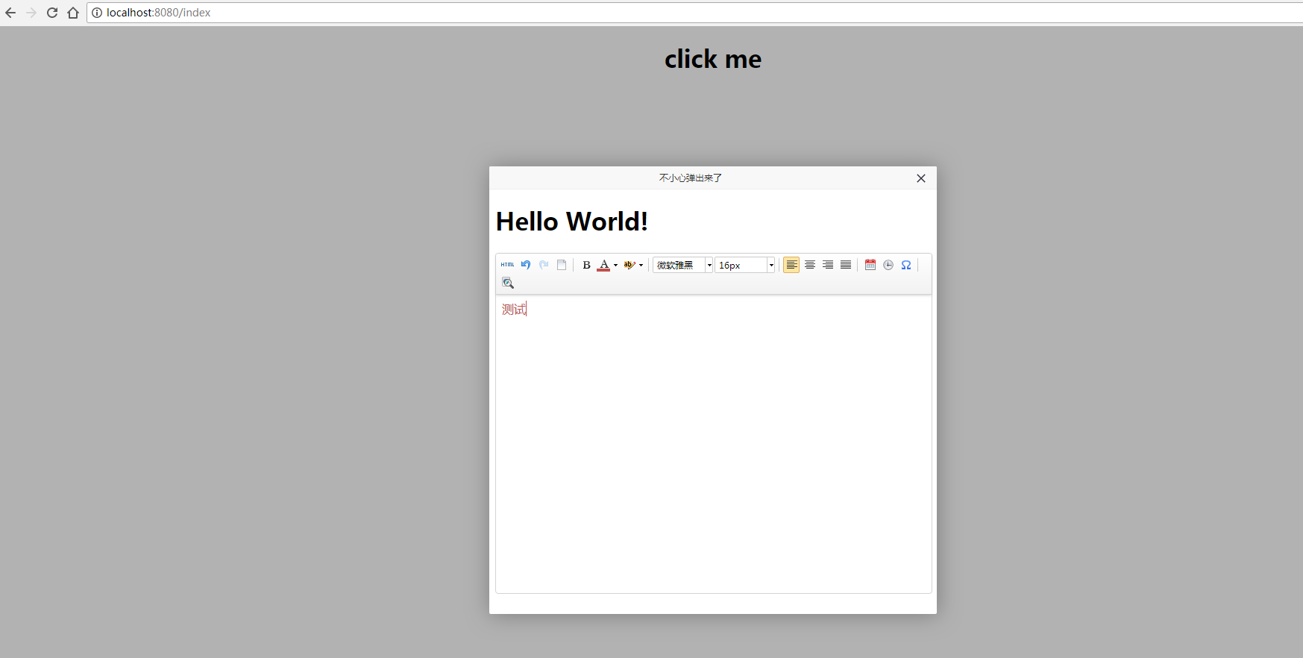This screenshot has width=1303, height=658.
Task: Open font family dropdown 微软雅黑
Action: [683, 265]
